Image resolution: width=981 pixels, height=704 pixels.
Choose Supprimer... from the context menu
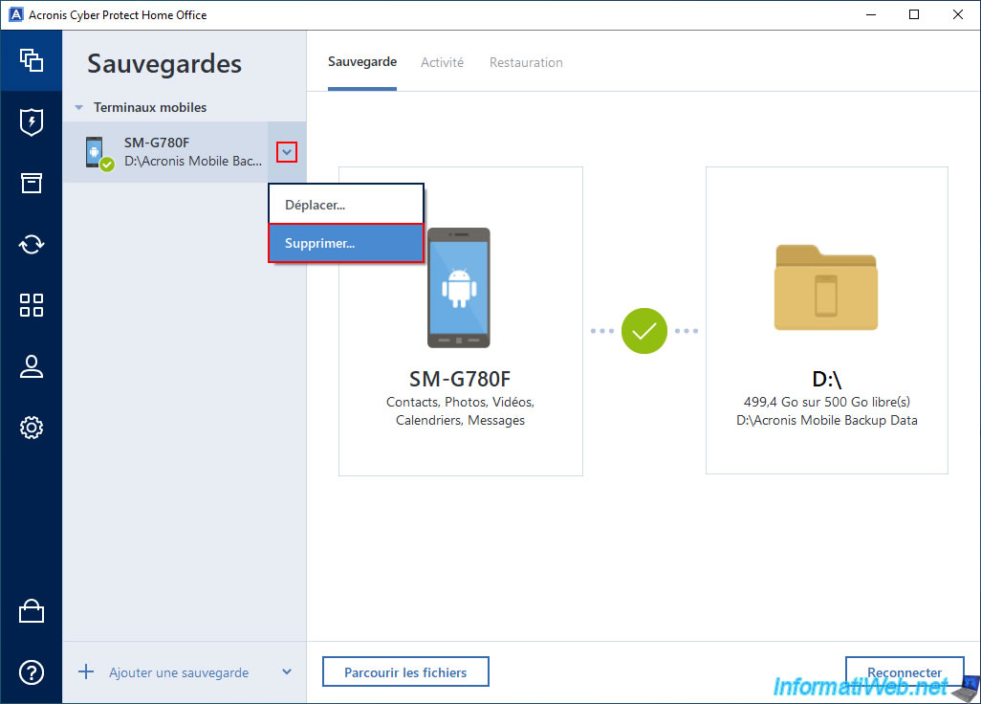[346, 243]
